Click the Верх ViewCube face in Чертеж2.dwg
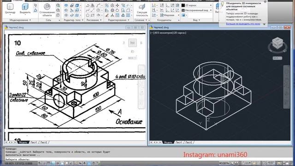Viewport: 295px width, 166px height. (132, 43)
